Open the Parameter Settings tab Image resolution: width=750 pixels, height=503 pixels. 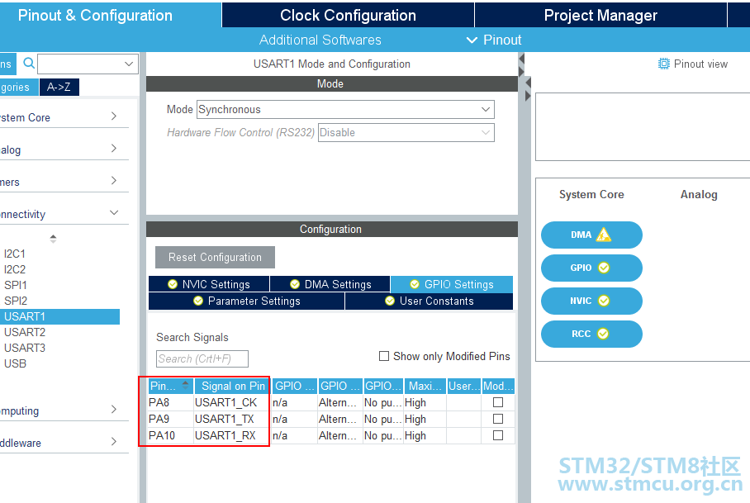tap(247, 301)
